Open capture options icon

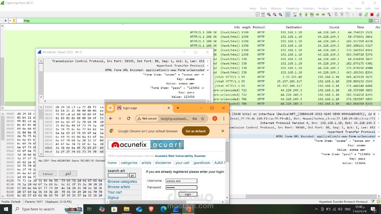pyautogui.click(x=360, y=14)
